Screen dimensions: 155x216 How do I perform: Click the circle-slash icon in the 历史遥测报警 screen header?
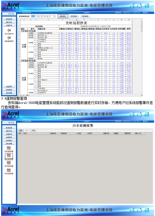(132, 114)
